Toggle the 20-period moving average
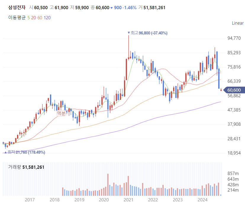Viewport: 245px width, 210px height. (34, 18)
